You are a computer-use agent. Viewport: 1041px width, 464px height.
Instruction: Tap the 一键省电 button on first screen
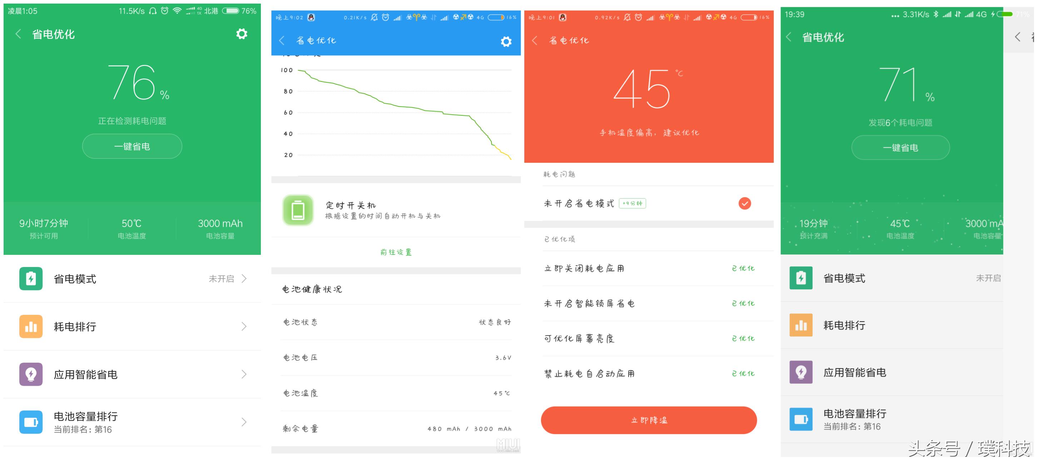(x=132, y=146)
